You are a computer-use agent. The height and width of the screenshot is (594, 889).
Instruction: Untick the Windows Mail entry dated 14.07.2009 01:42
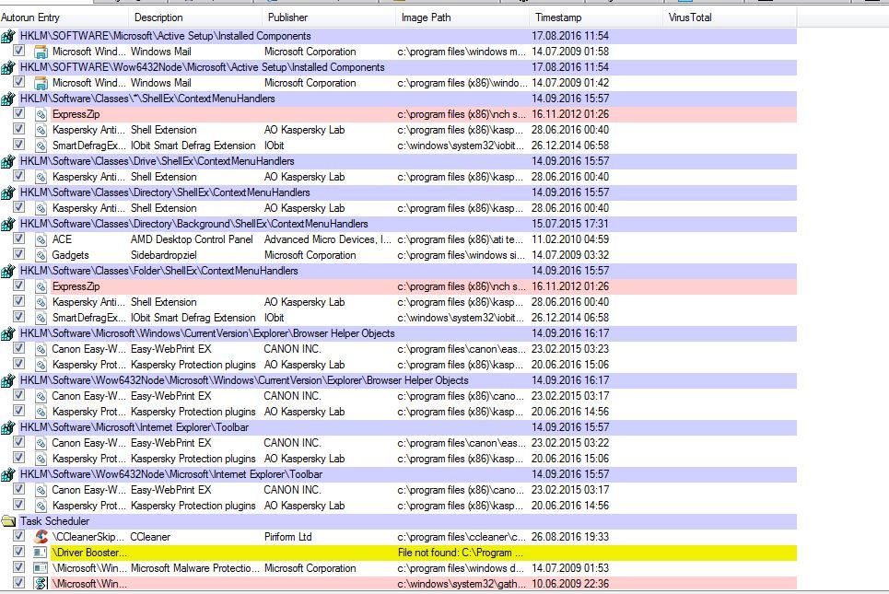pos(18,82)
